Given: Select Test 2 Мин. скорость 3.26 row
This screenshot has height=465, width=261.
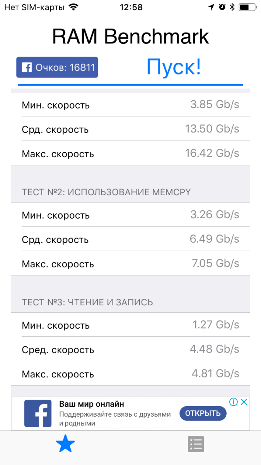Looking at the screenshot, I should coord(130,215).
